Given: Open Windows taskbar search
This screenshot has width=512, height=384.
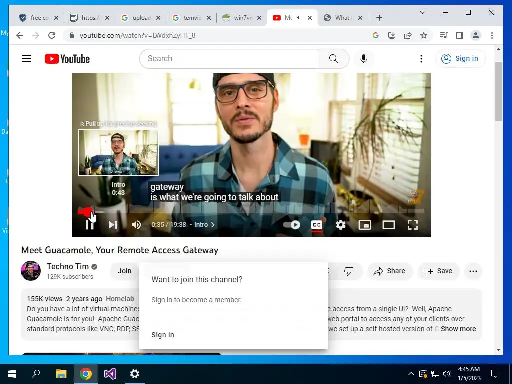Looking at the screenshot, I should pyautogui.click(x=36, y=374).
